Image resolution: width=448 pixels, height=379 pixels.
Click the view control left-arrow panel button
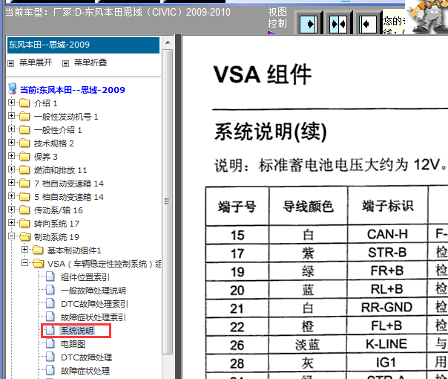[x=368, y=24]
